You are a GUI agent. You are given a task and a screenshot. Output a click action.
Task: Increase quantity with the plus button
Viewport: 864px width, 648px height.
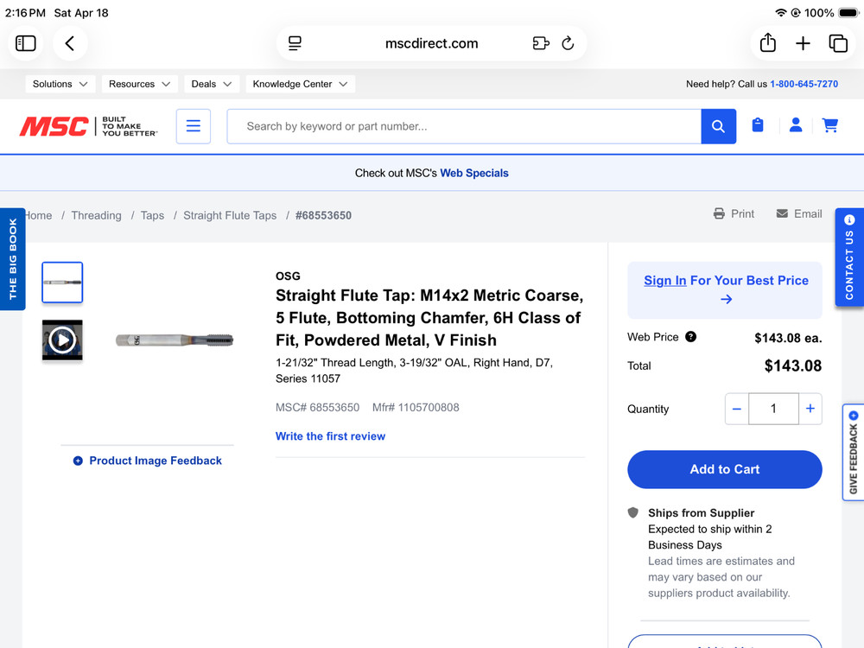click(x=810, y=409)
